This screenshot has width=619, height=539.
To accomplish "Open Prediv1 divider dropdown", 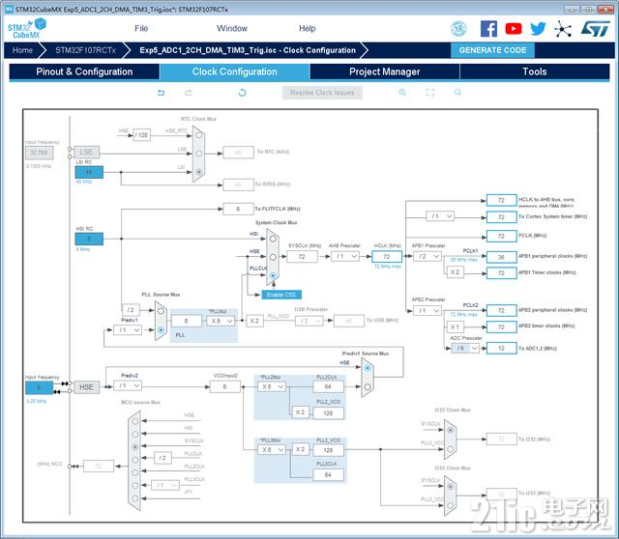I will pyautogui.click(x=128, y=330).
